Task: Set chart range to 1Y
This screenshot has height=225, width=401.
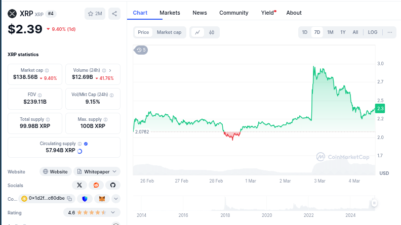Action: pyautogui.click(x=343, y=32)
